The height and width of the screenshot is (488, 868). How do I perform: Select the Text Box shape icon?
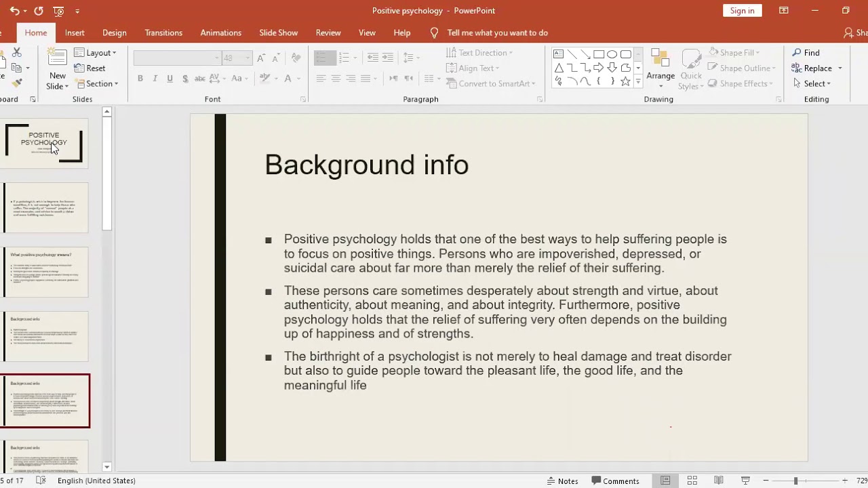(x=559, y=54)
